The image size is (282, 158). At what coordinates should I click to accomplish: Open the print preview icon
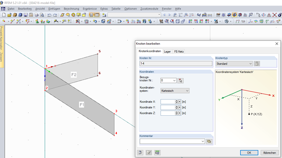point(42,15)
